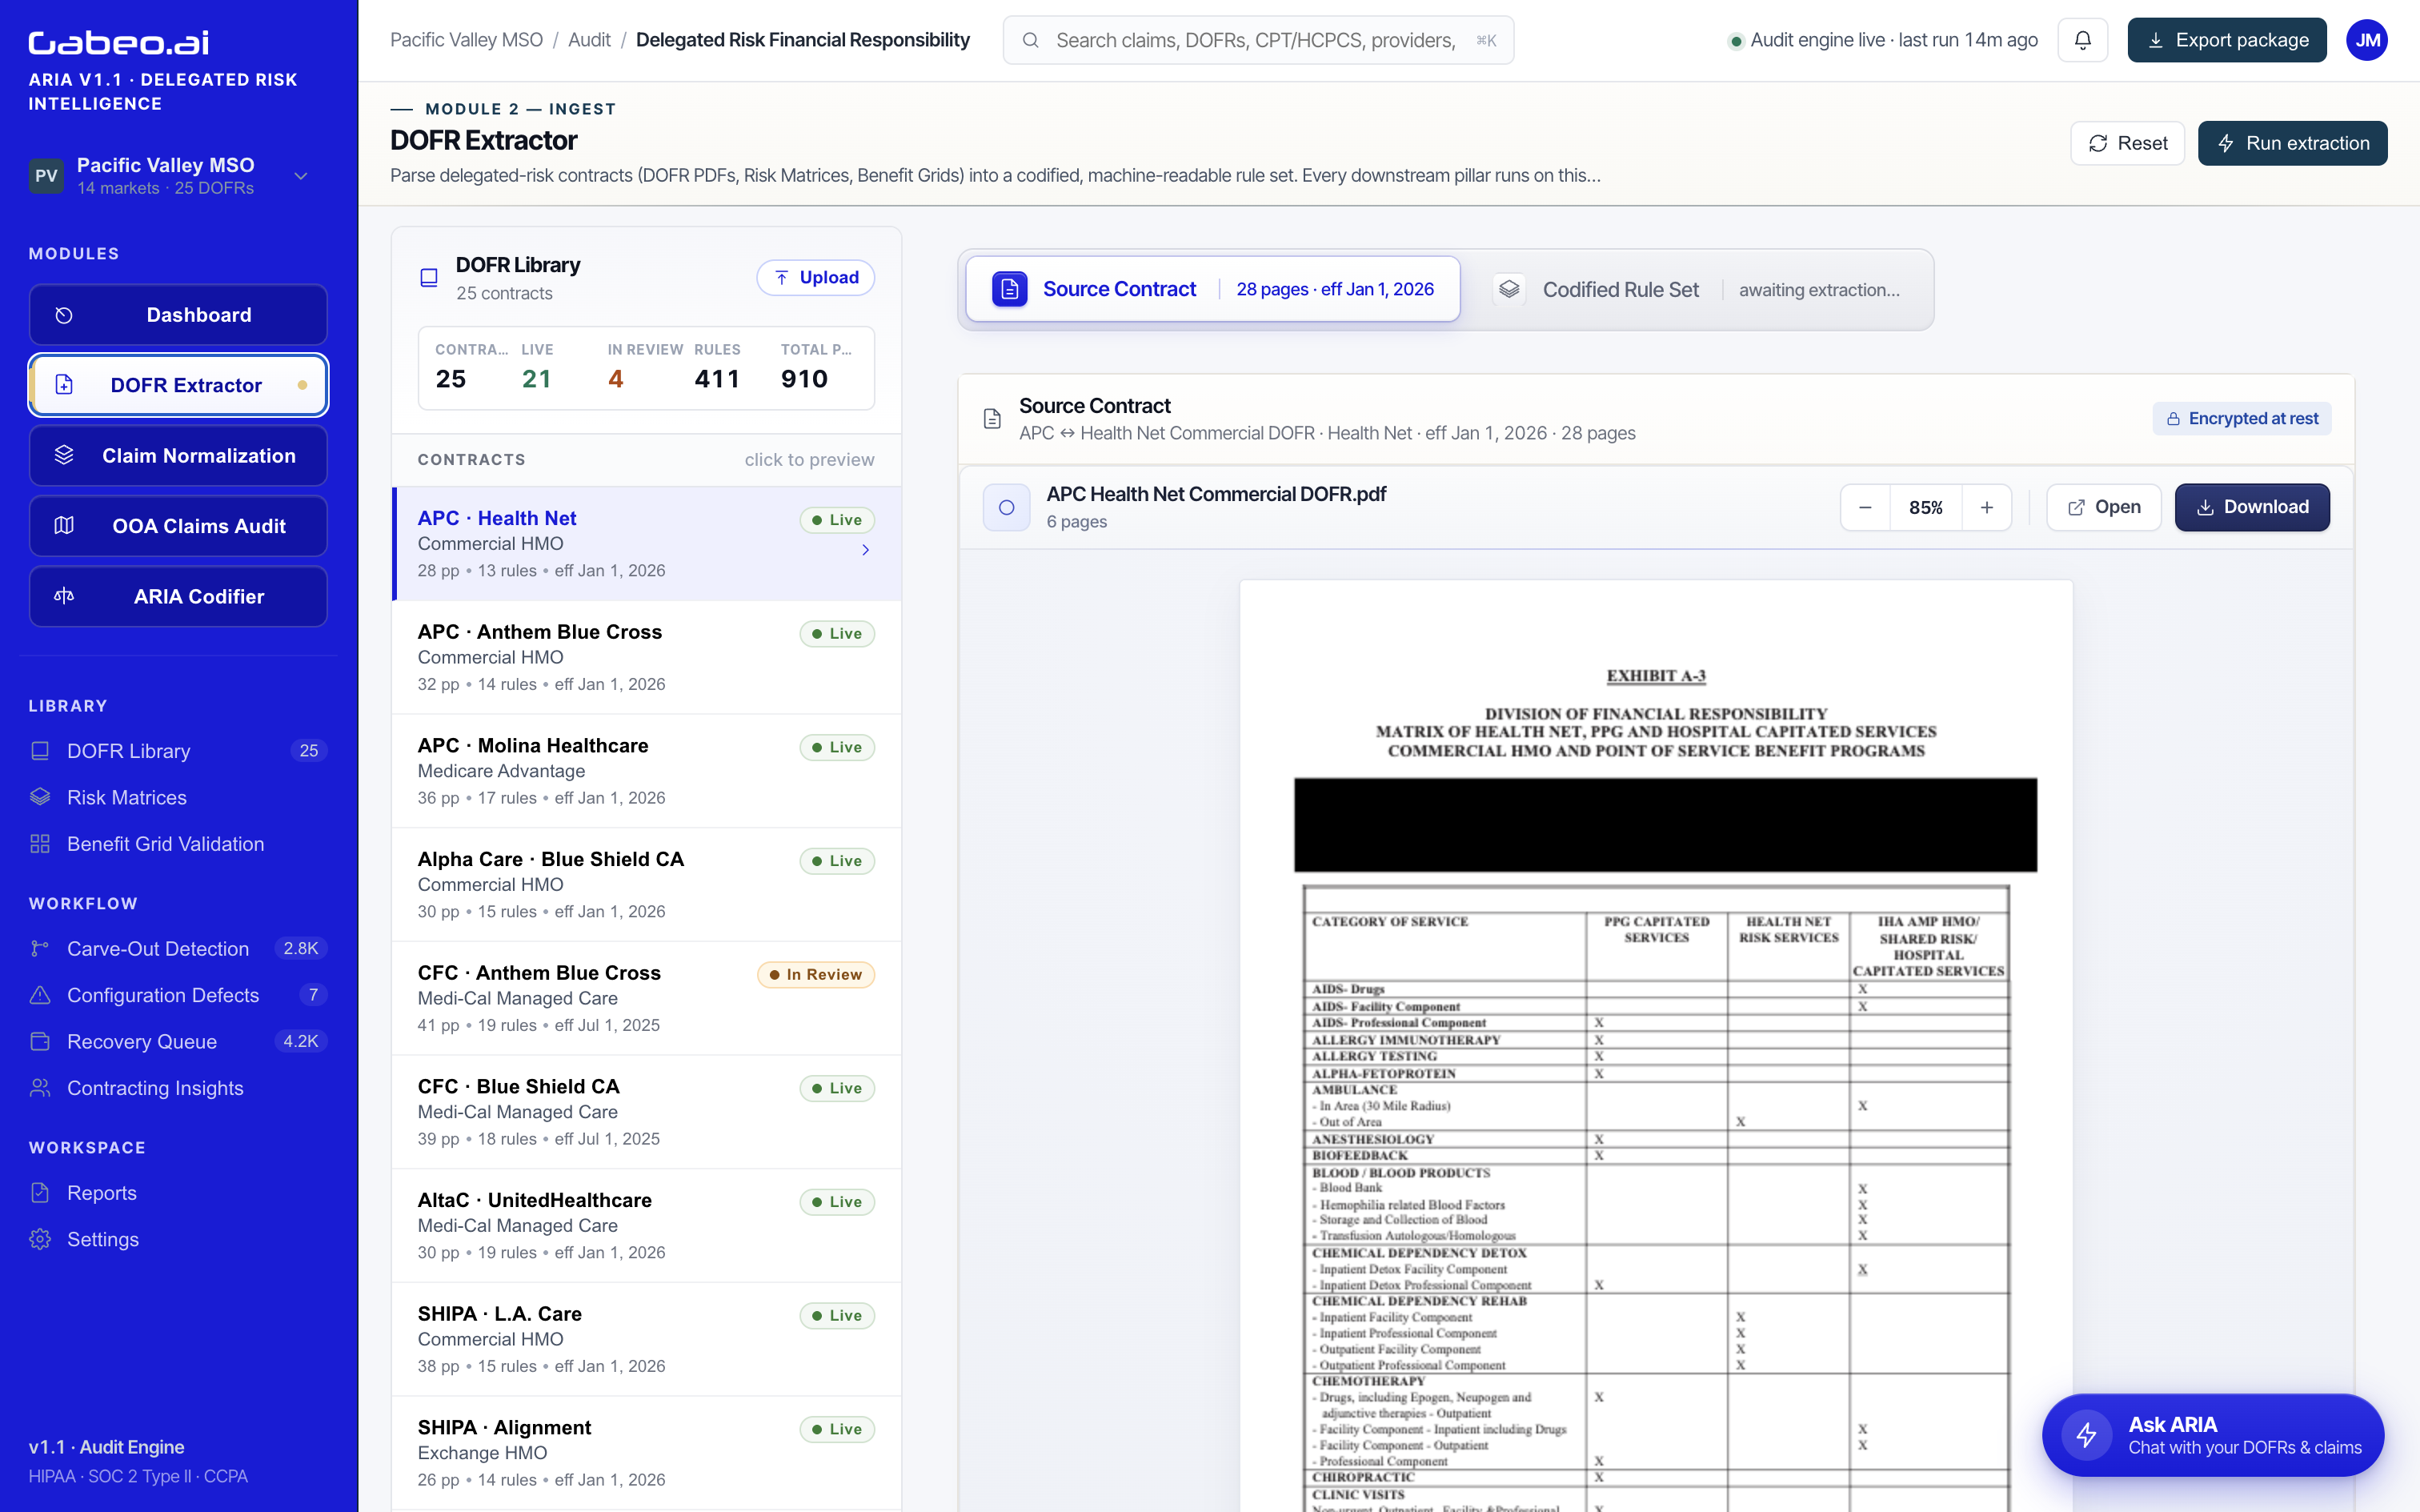Switch to the Source Contract tab
This screenshot has height=1512, width=2420.
[x=1212, y=289]
